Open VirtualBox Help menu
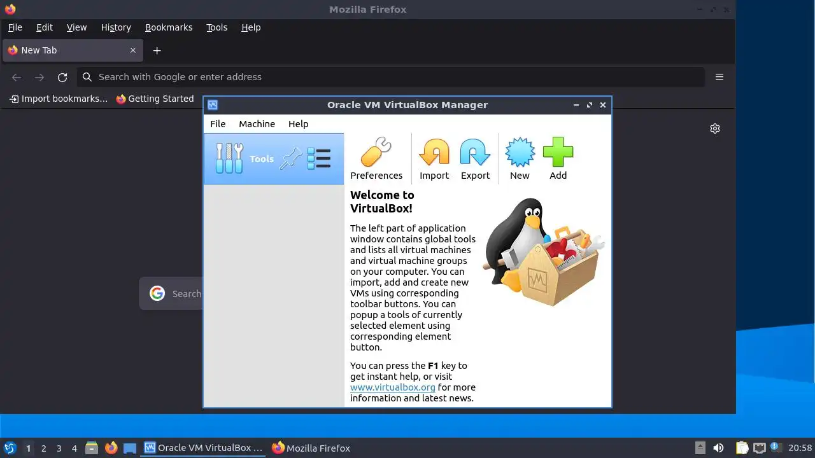Screen dimensions: 815x458 (298, 124)
